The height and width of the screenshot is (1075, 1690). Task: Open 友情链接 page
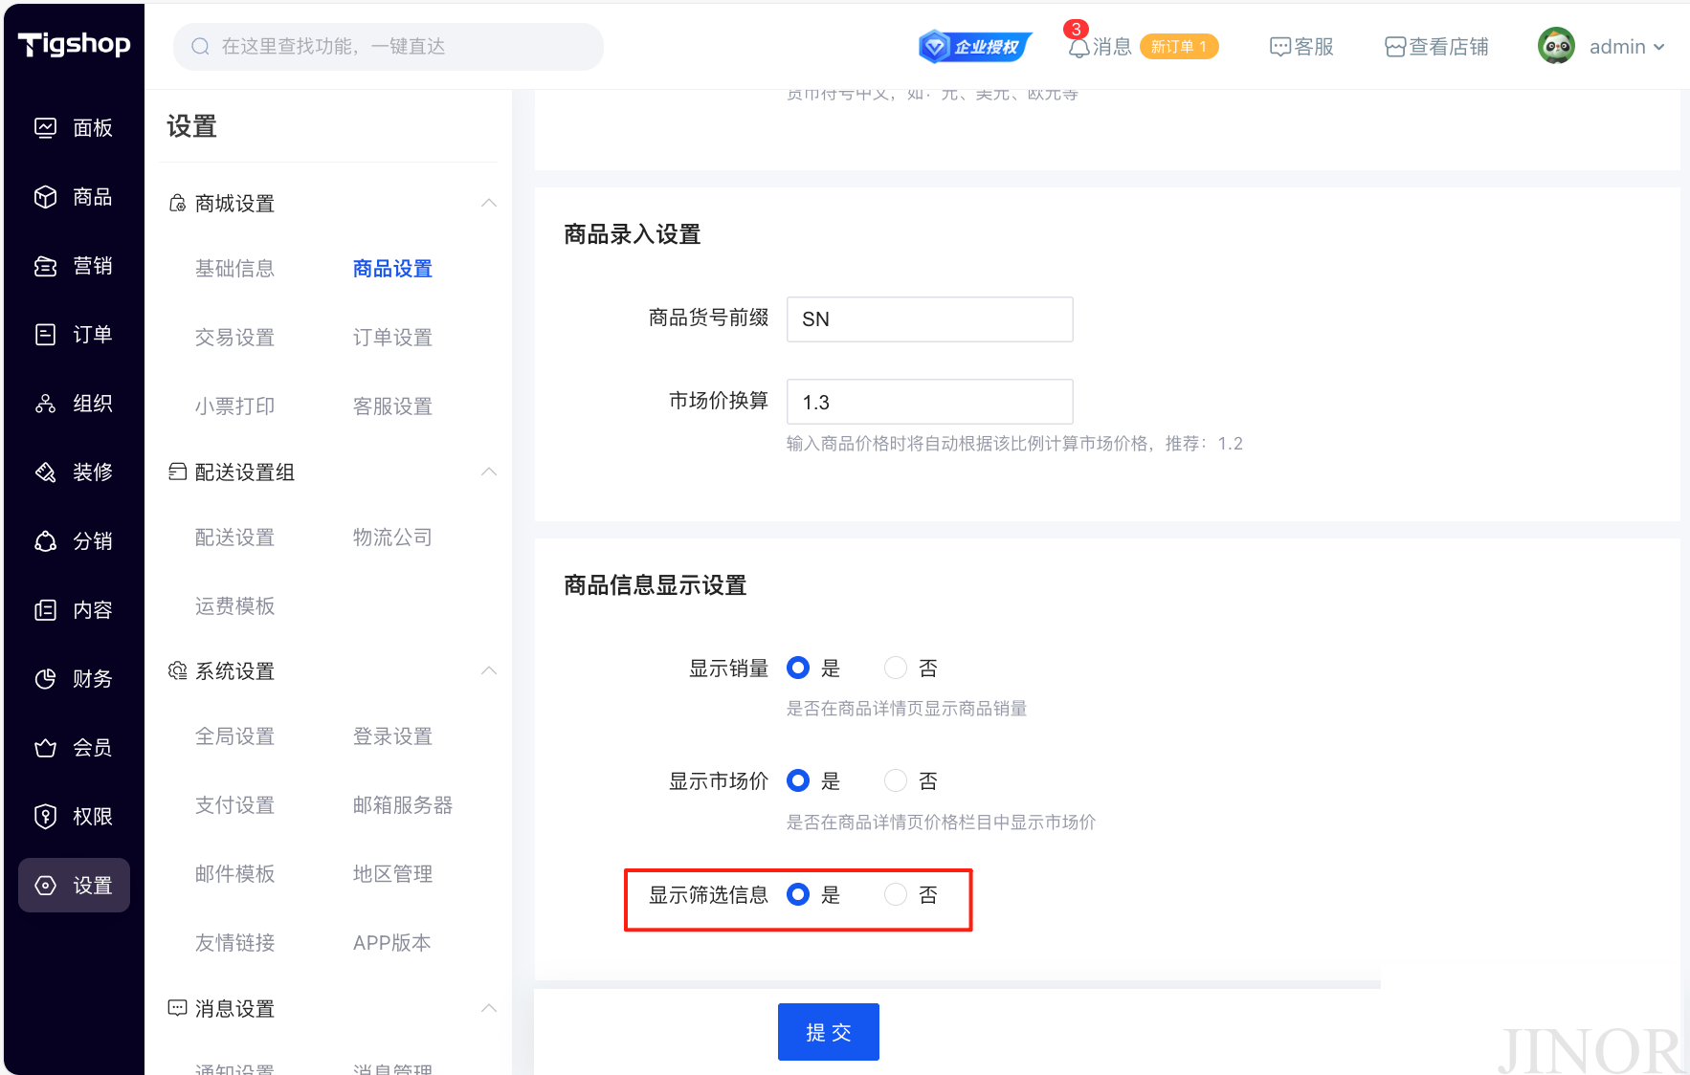(234, 943)
